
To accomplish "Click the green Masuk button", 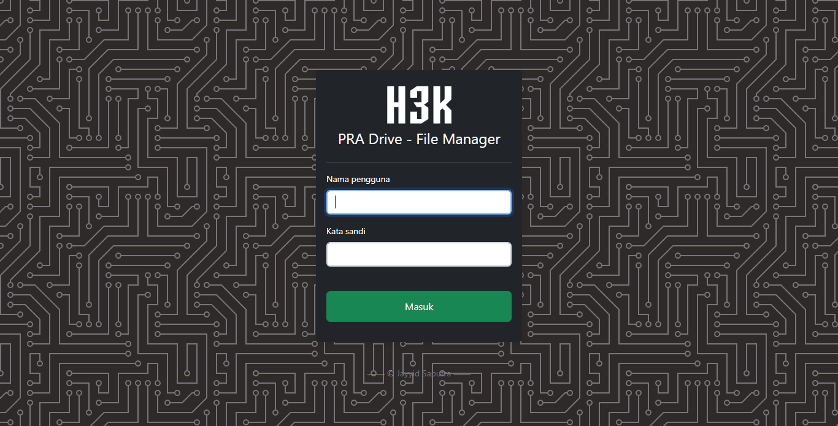I will (419, 306).
